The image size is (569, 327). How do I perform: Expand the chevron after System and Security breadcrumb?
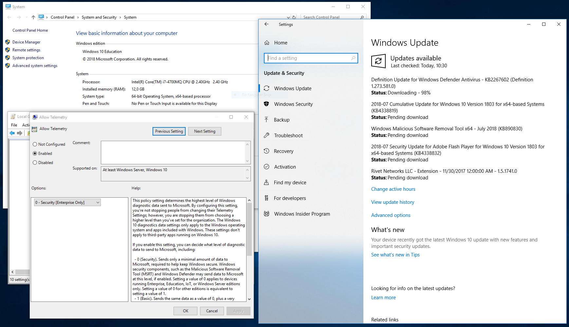(x=120, y=17)
